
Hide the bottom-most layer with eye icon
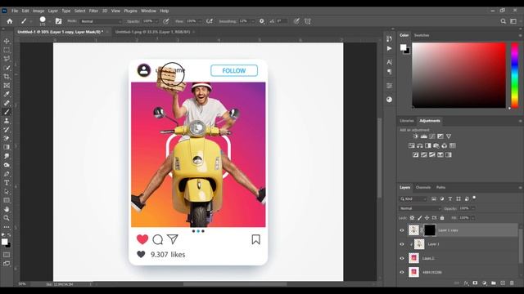tap(402, 272)
